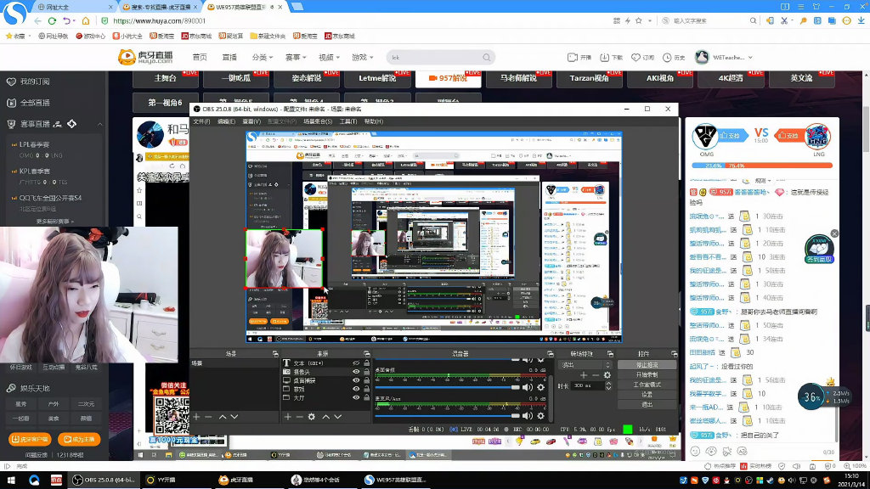Open OBS 25.0.8 from Windows taskbar
The width and height of the screenshot is (870, 489).
pyautogui.click(x=105, y=480)
